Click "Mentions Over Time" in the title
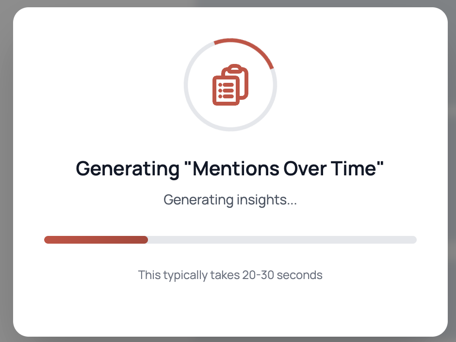 click(x=288, y=169)
